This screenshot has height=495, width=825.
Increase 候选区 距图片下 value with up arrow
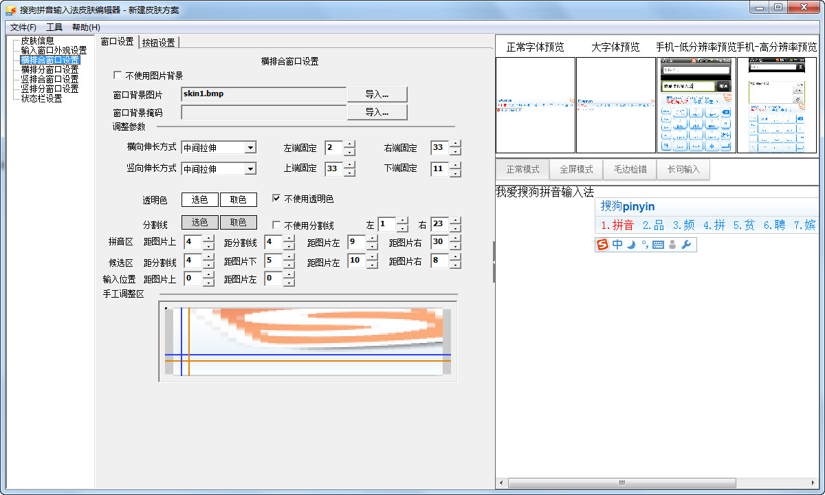pyautogui.click(x=289, y=257)
